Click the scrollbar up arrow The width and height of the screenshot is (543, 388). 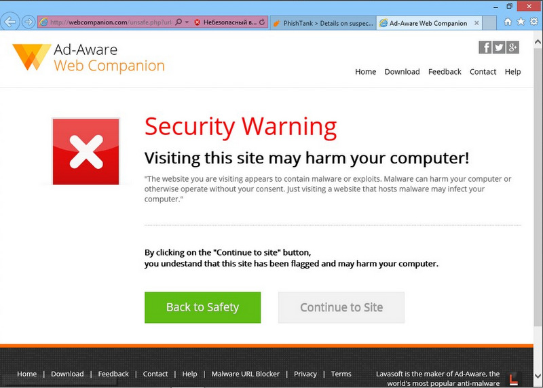pyautogui.click(x=538, y=42)
